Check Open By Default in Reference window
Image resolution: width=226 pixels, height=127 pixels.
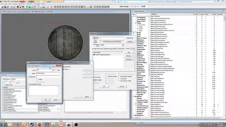(x=106, y=77)
